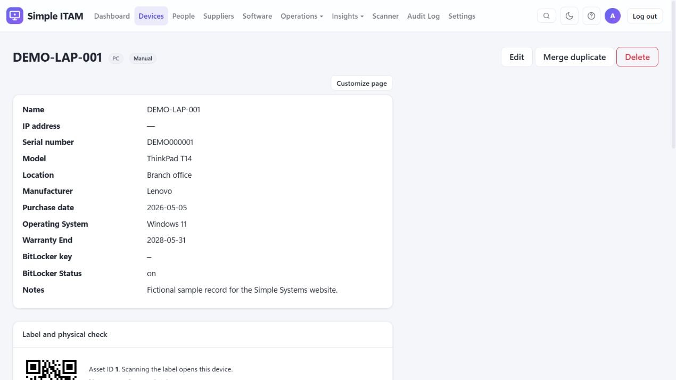
Task: Click the Windows 11 operating system value
Action: [167, 224]
